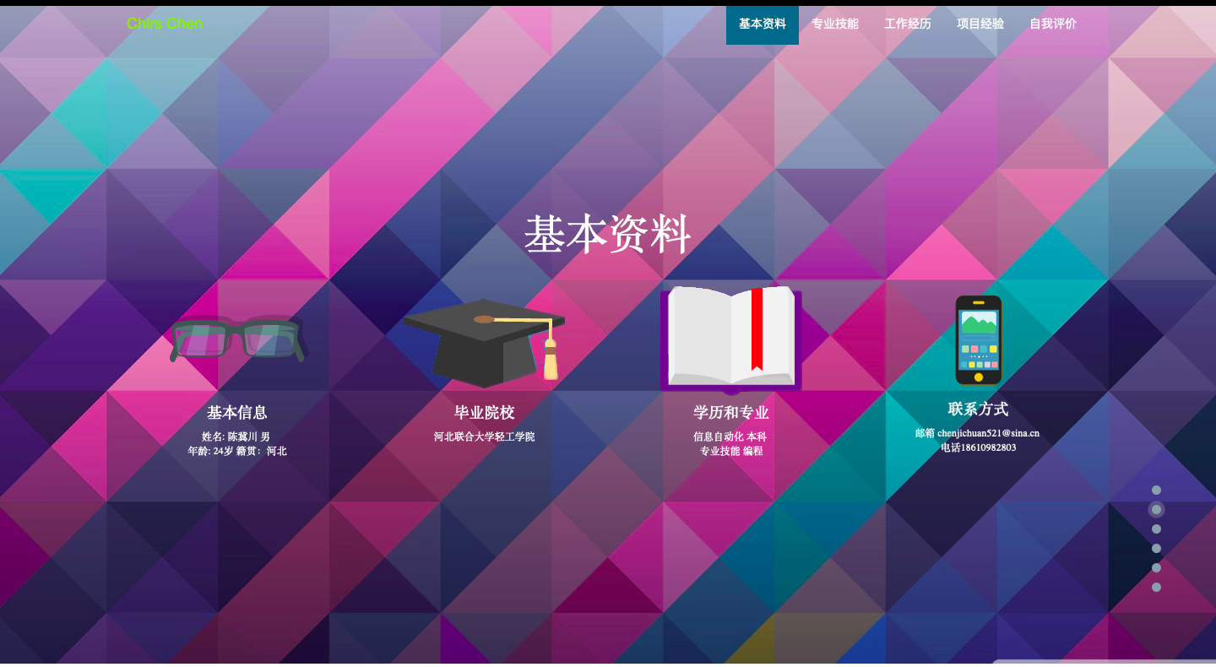The width and height of the screenshot is (1216, 667).
Task: Click the phone number 18610982803
Action: click(988, 447)
